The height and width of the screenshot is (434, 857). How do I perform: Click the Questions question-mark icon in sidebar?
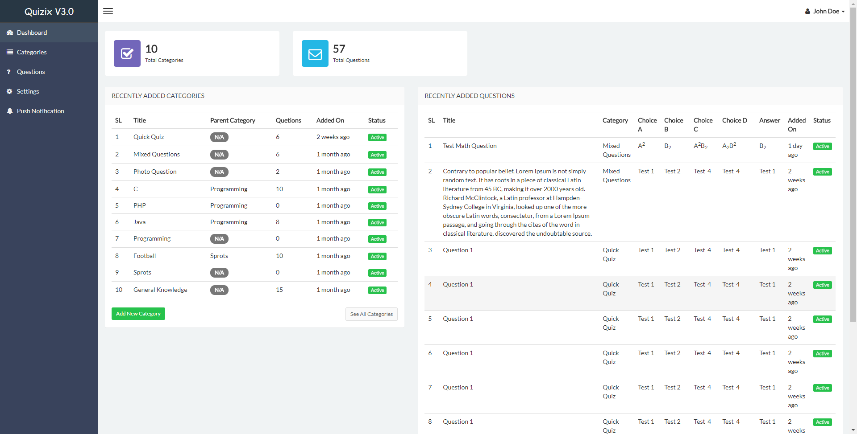[9, 72]
